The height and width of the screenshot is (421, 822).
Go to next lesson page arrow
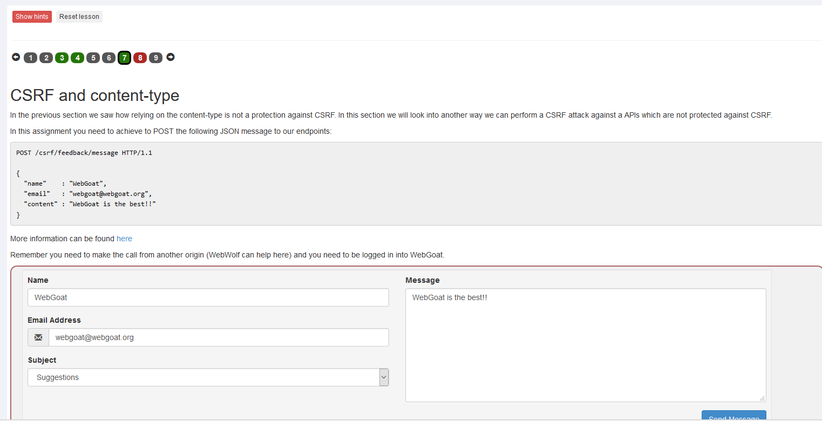(171, 57)
